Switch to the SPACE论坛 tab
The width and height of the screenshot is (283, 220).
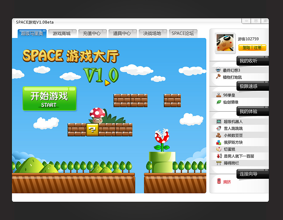(183, 34)
